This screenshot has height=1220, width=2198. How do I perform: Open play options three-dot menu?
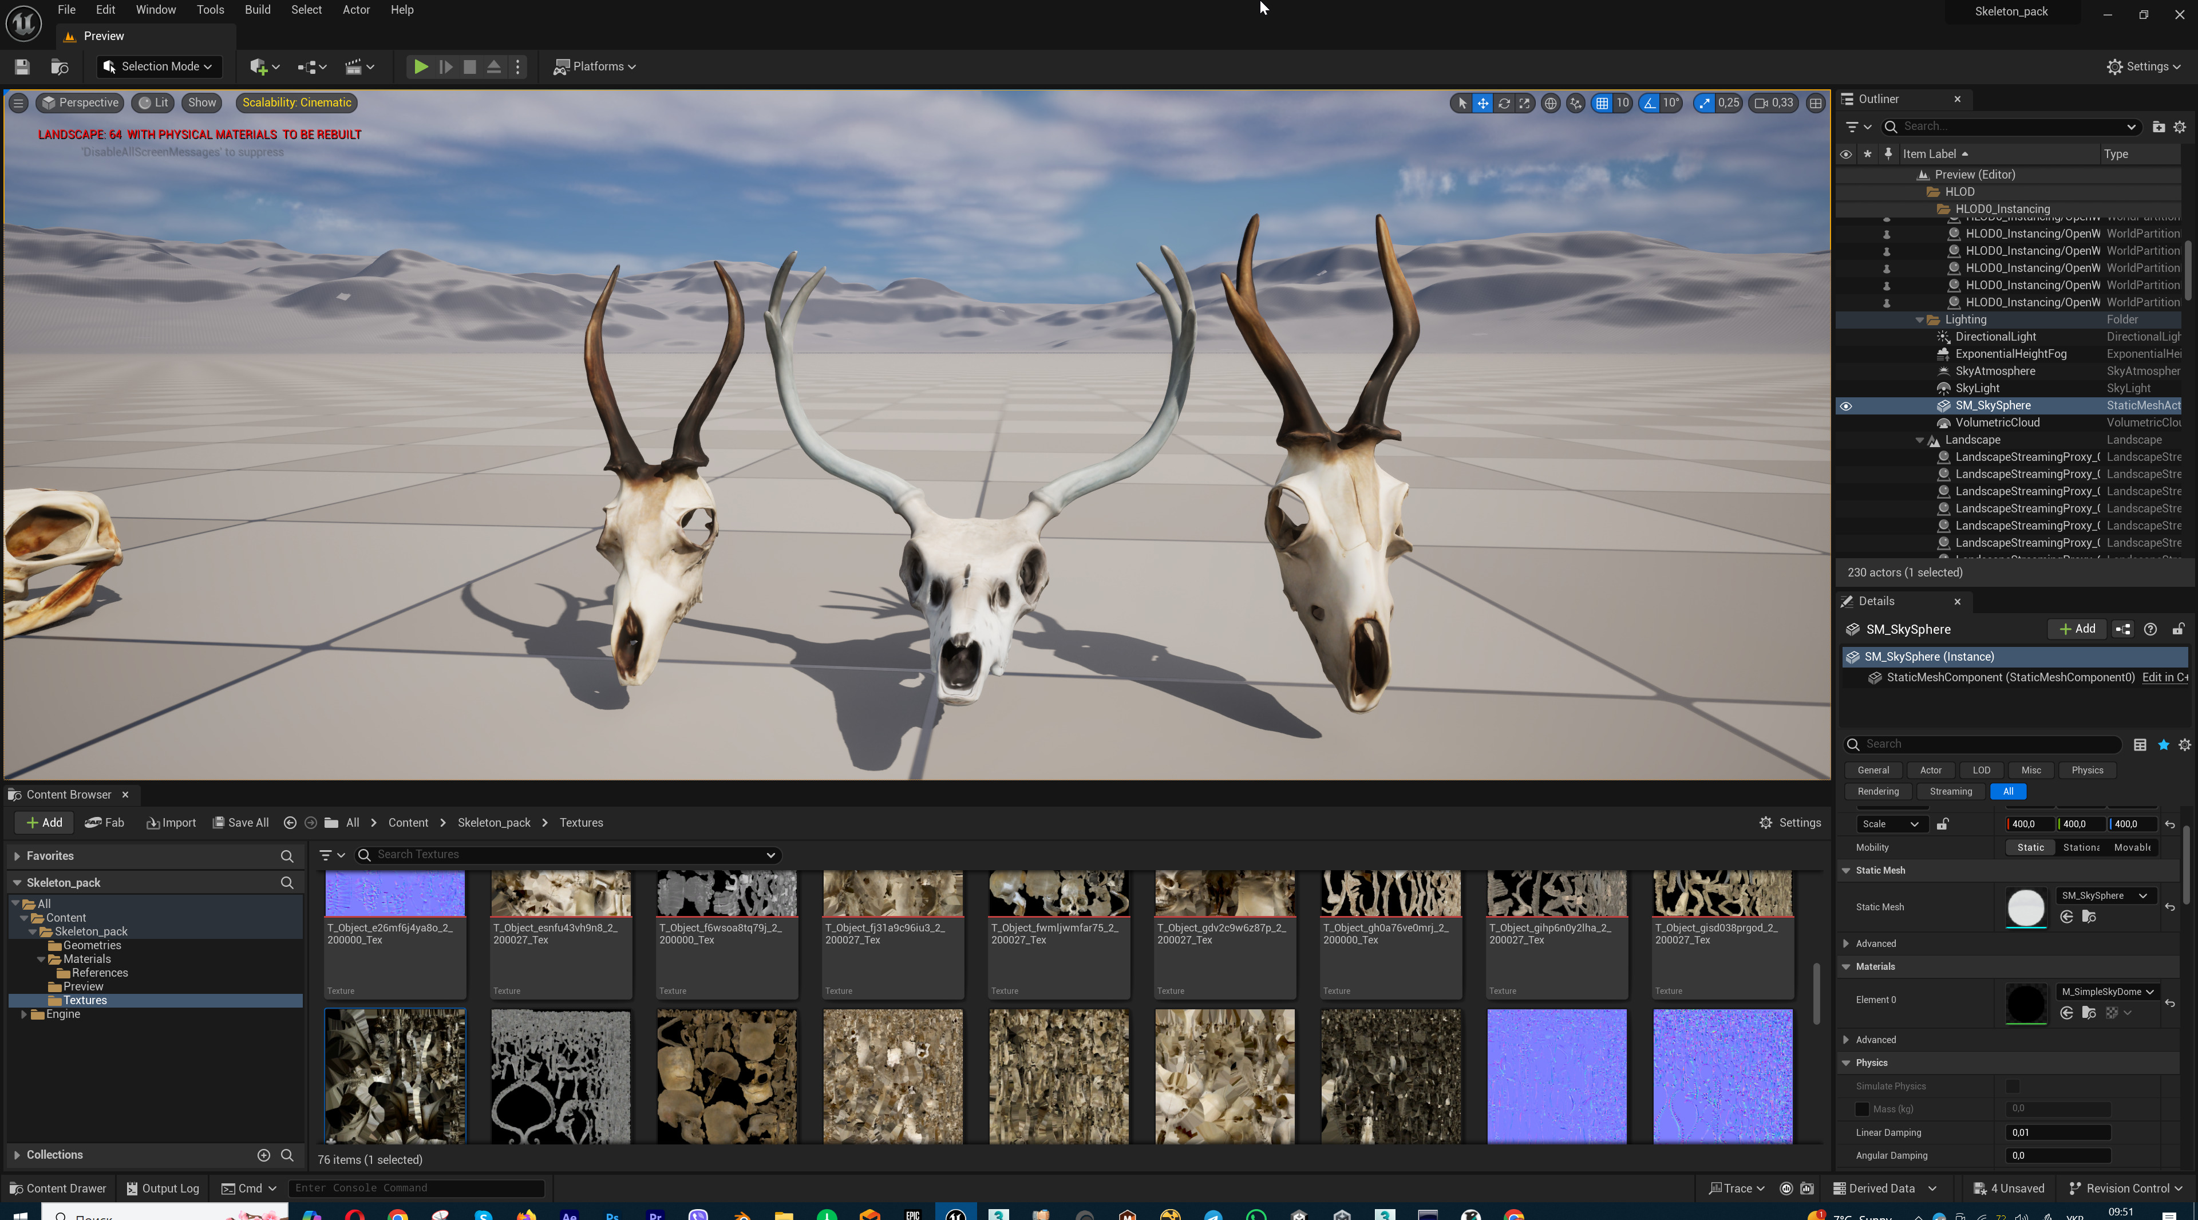click(x=518, y=66)
